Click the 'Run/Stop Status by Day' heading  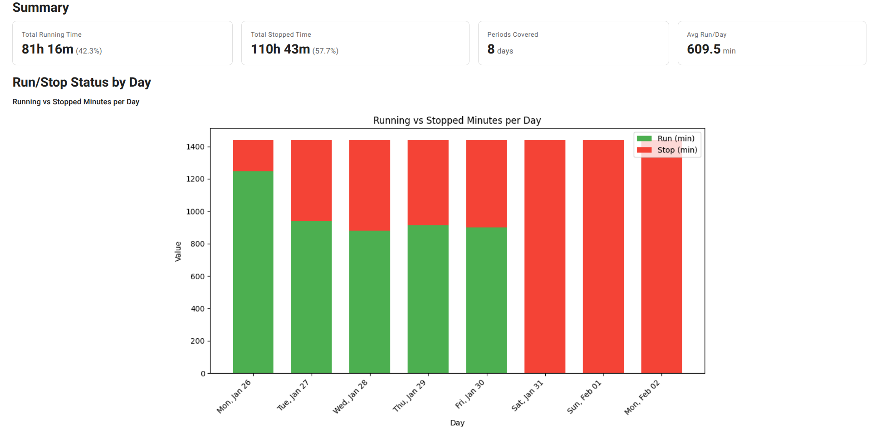click(x=82, y=82)
